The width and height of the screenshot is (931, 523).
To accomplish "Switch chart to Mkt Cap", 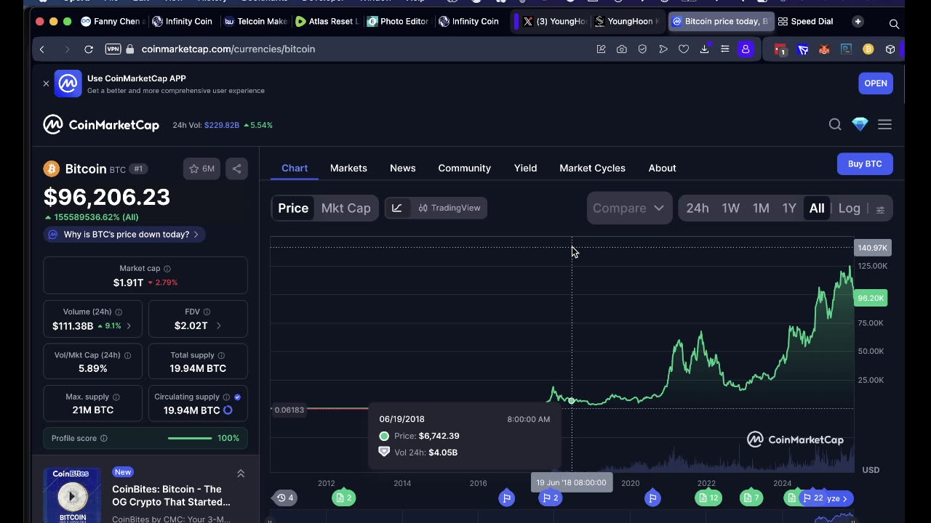I will pyautogui.click(x=345, y=208).
